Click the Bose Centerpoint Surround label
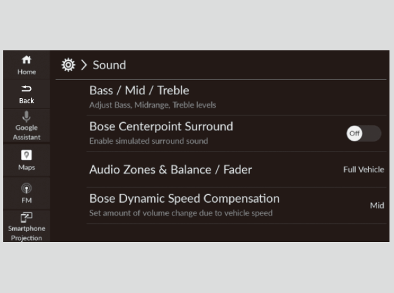Screen dimensions: 394x293 click(161, 126)
